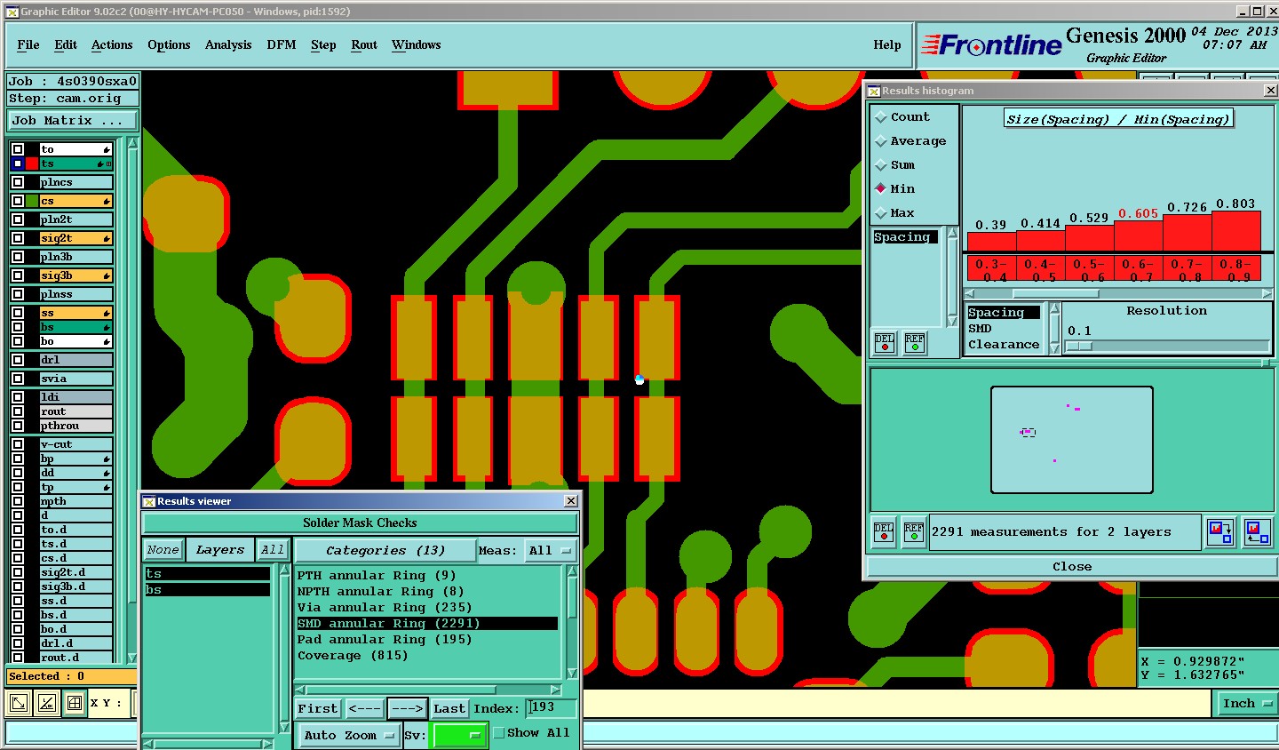This screenshot has height=750, width=1279.
Task: Select the bs layer in Results viewer
Action: pyautogui.click(x=207, y=590)
